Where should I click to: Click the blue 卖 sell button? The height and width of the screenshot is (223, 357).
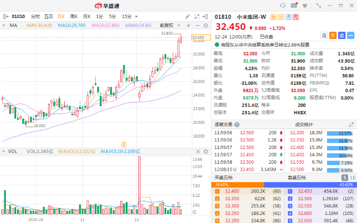(x=342, y=36)
